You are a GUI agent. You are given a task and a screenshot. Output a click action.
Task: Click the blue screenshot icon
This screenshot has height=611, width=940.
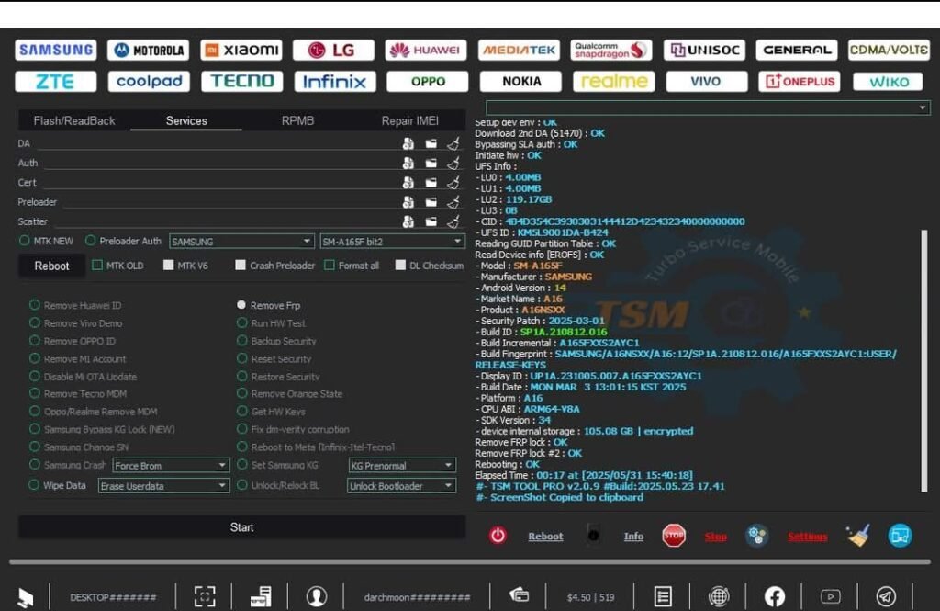coord(900,536)
